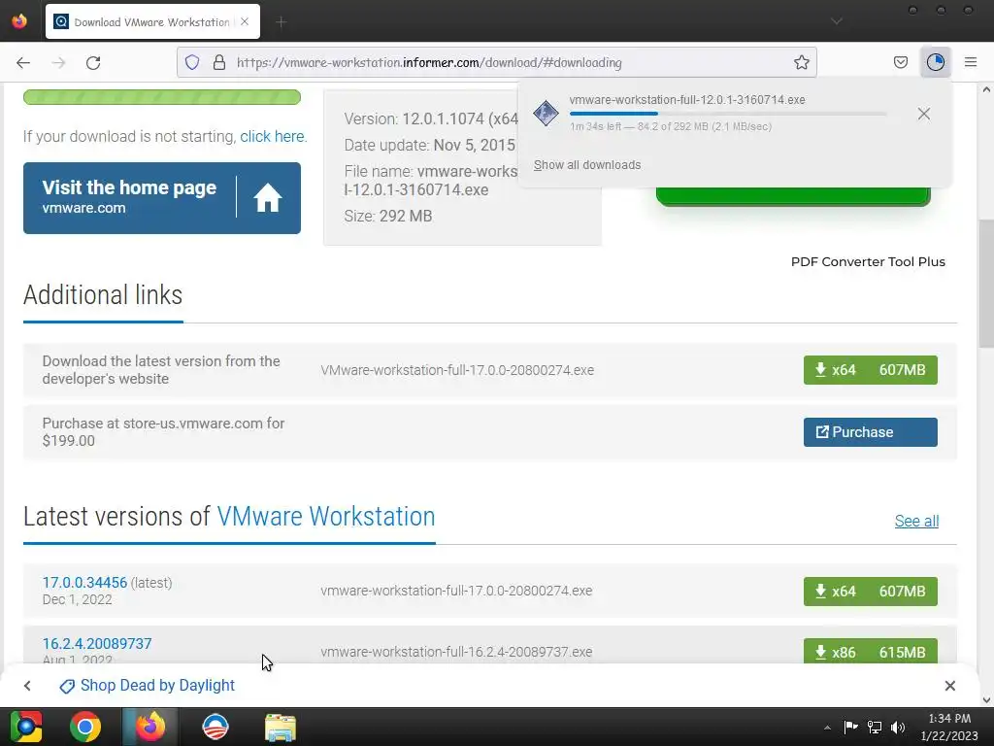
Task: Open version 17.0.0.34456 link
Action: 85,583
